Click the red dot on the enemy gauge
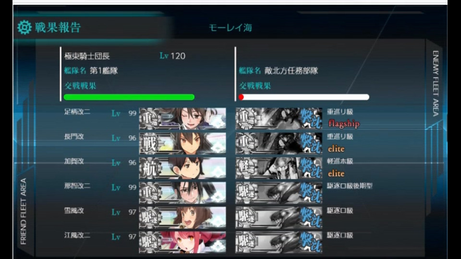 click(x=242, y=97)
